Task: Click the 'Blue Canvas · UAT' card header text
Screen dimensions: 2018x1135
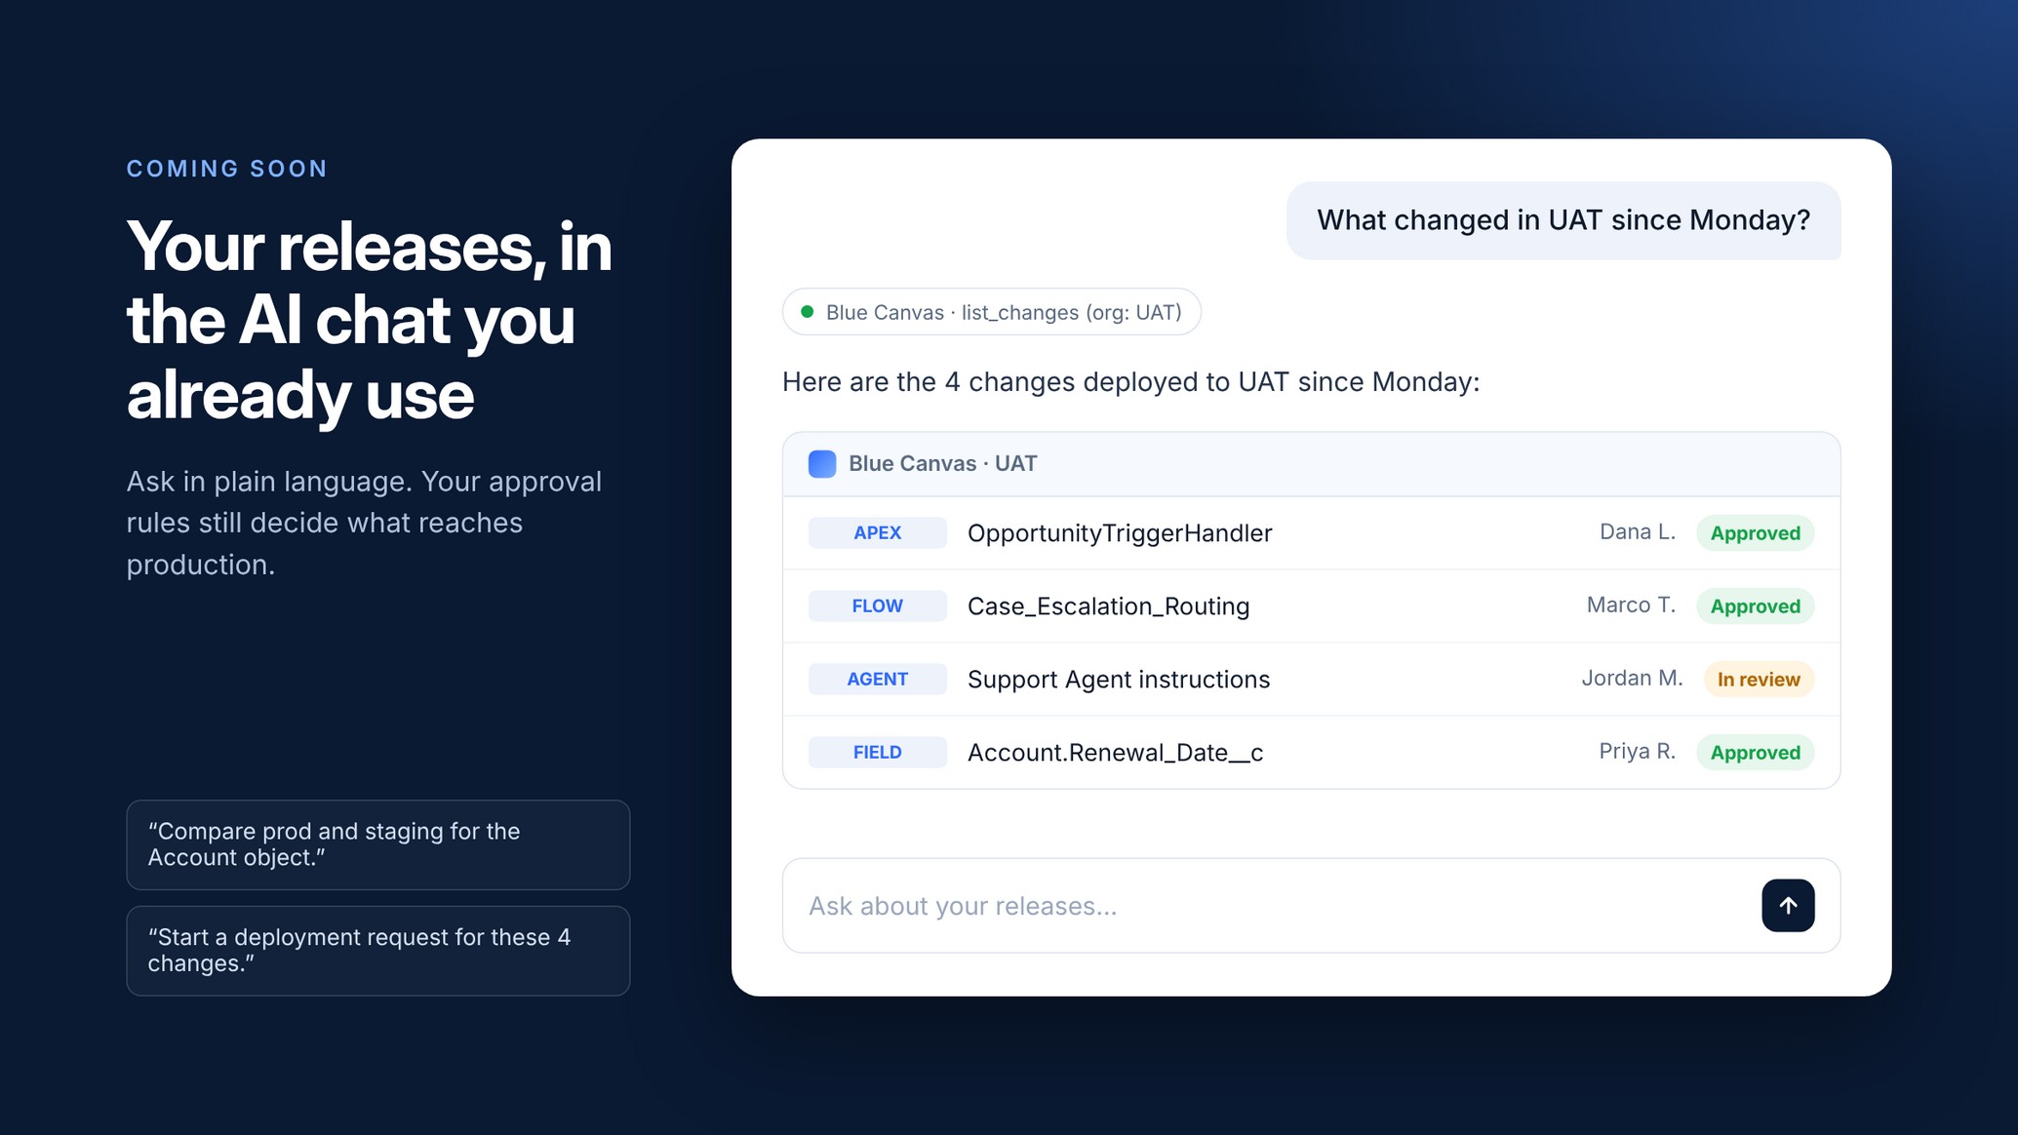Action: (942, 463)
